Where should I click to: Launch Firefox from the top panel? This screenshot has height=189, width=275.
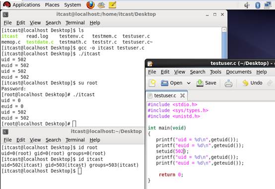(x=90, y=5)
